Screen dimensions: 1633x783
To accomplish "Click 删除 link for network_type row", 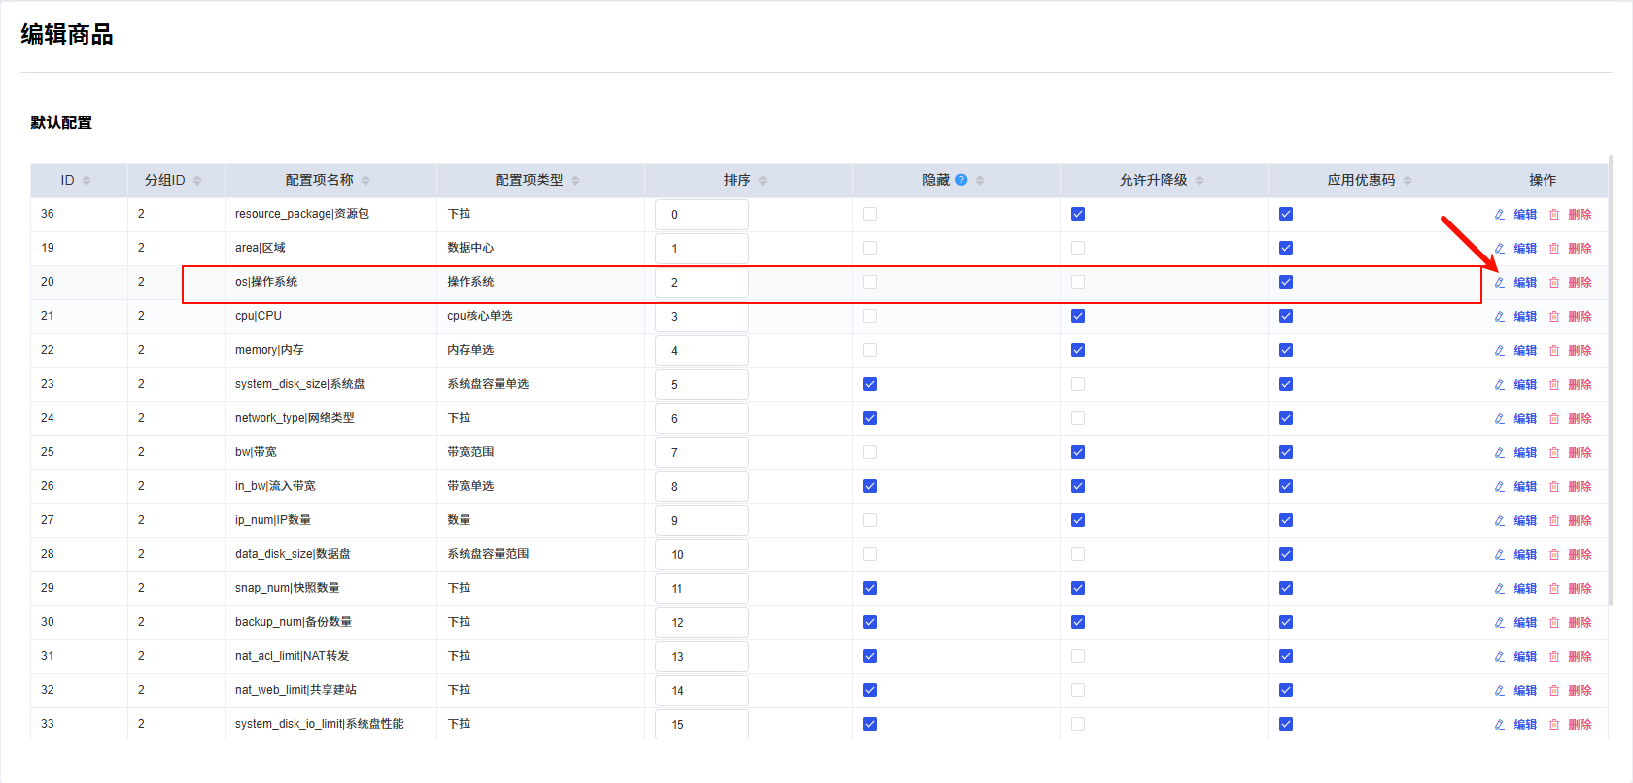I will click(x=1580, y=419).
